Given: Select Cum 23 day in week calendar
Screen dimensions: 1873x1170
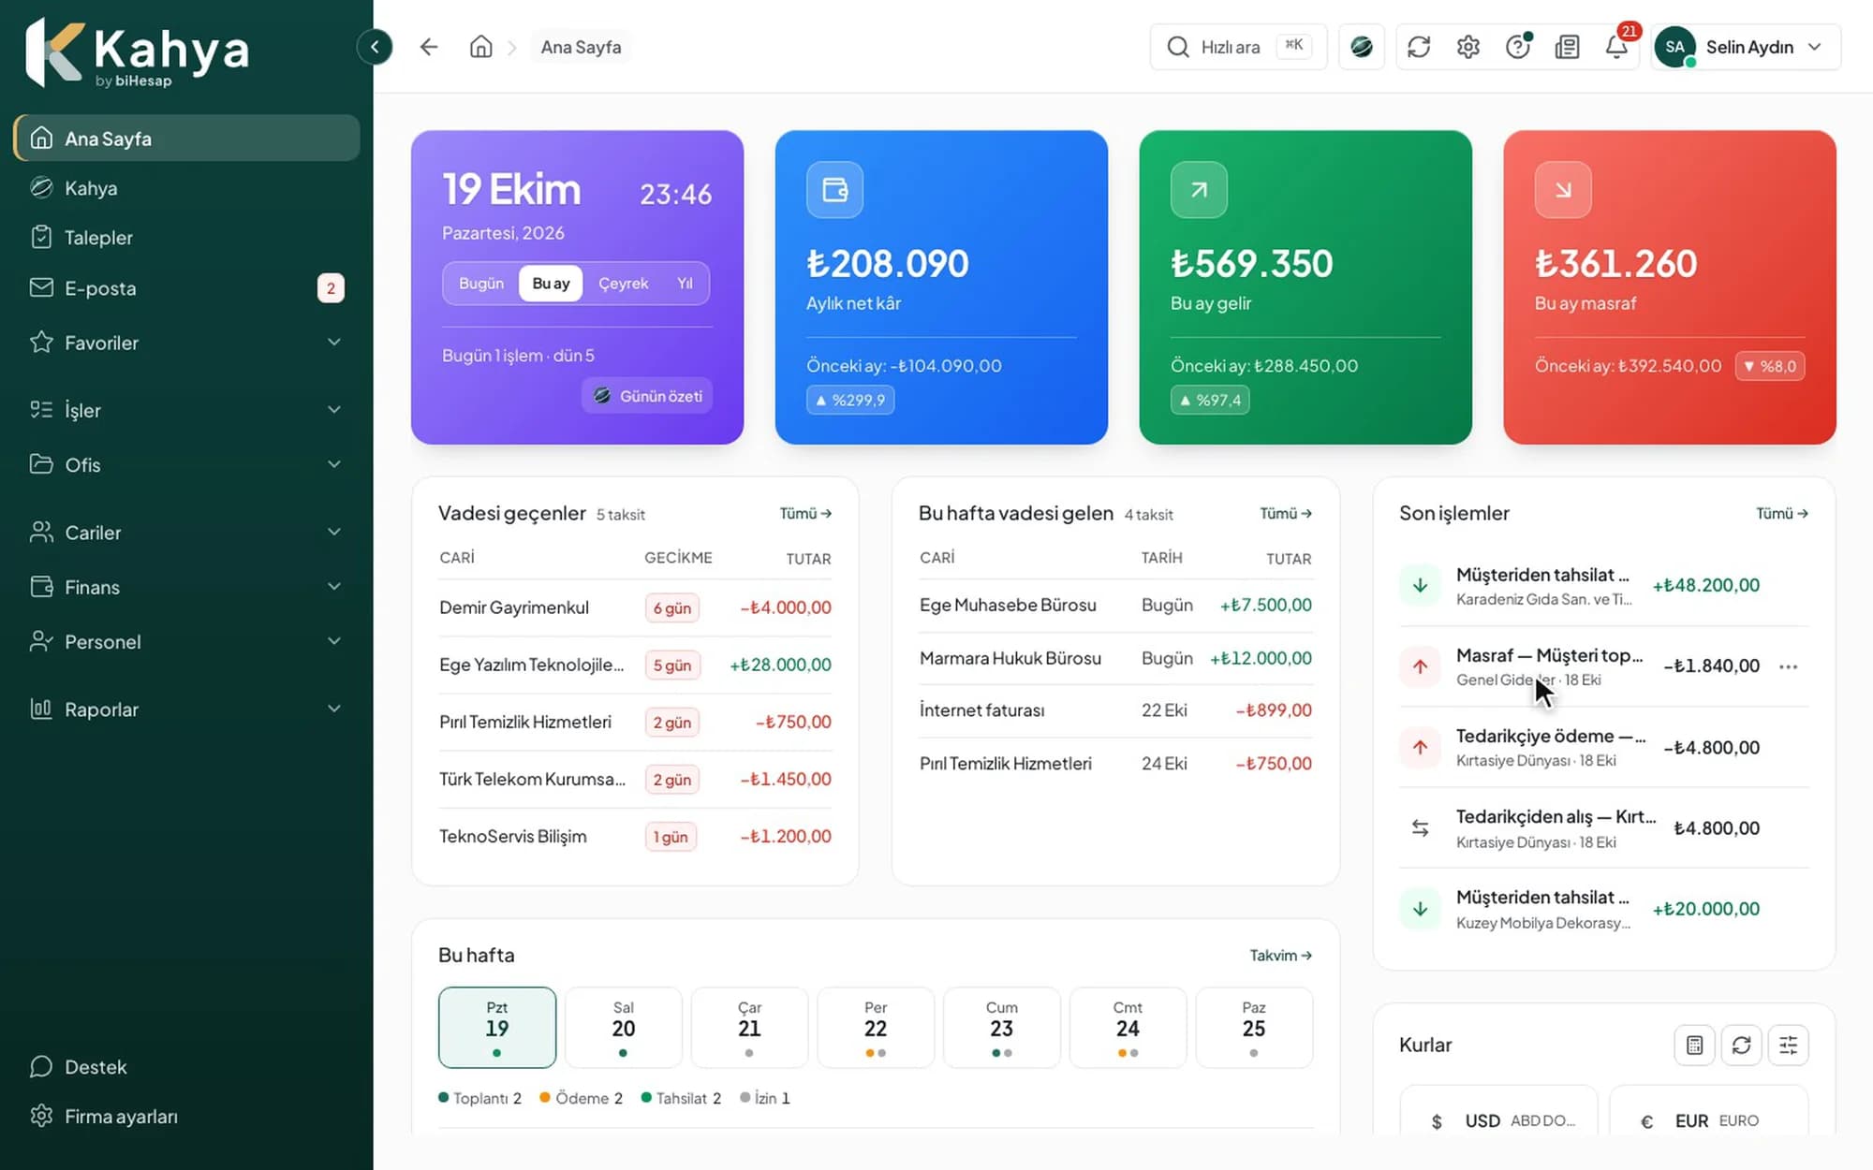Looking at the screenshot, I should (1002, 1028).
